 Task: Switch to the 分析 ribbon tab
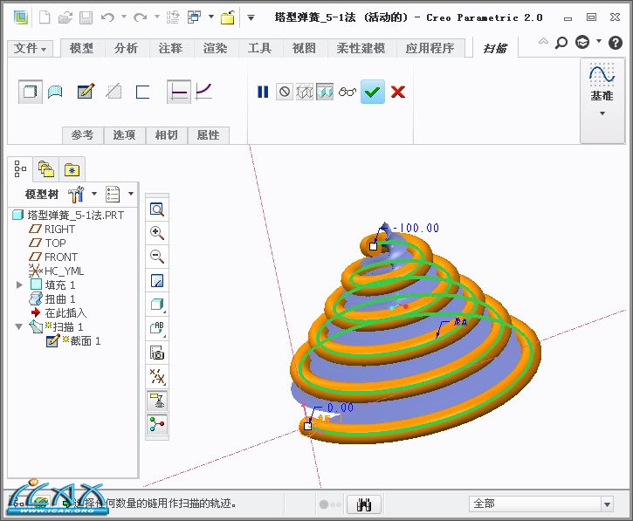tap(126, 48)
